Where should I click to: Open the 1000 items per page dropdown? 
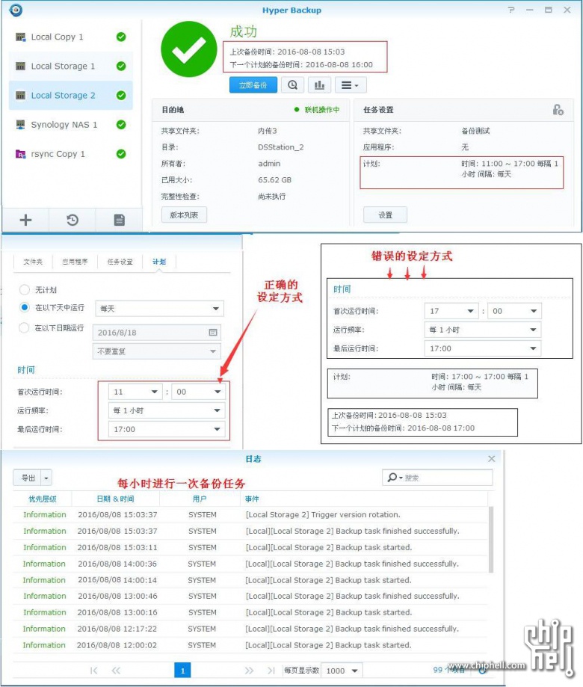(342, 671)
